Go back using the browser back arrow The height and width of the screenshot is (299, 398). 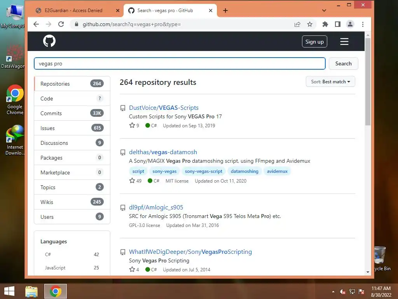click(x=36, y=24)
